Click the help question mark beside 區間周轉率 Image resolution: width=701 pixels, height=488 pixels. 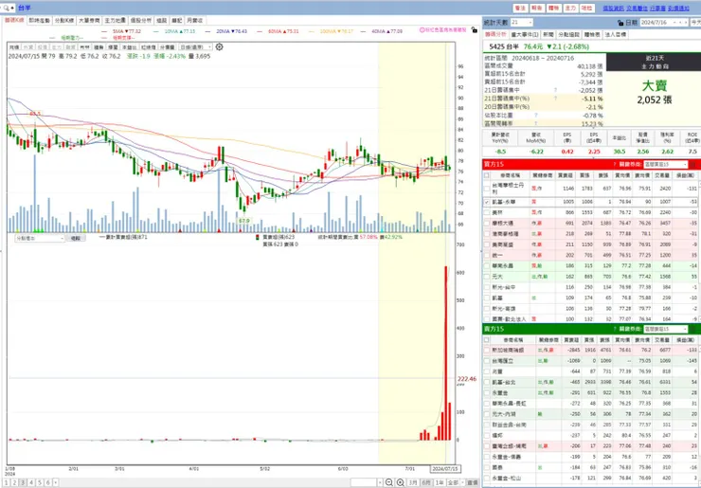tap(535, 123)
